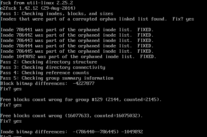Click the Inode 786443 FIXED line
207x137 pixels.
[x=77, y=40]
